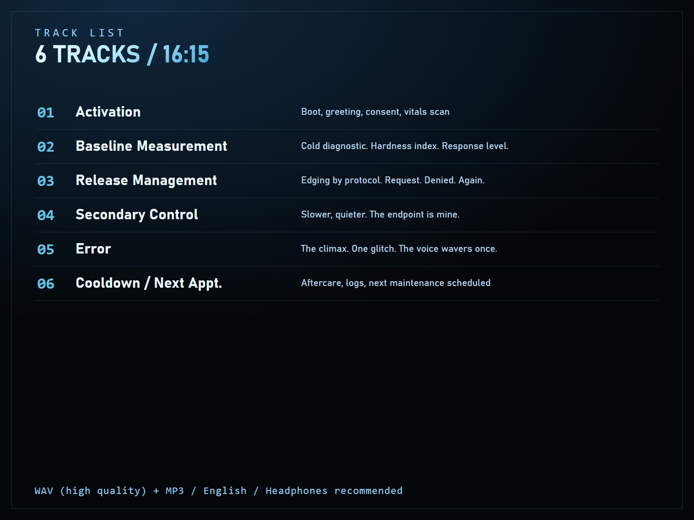Image resolution: width=694 pixels, height=520 pixels.
Task: Click the '6 TRACKS / 16:15' title
Action: click(x=122, y=54)
